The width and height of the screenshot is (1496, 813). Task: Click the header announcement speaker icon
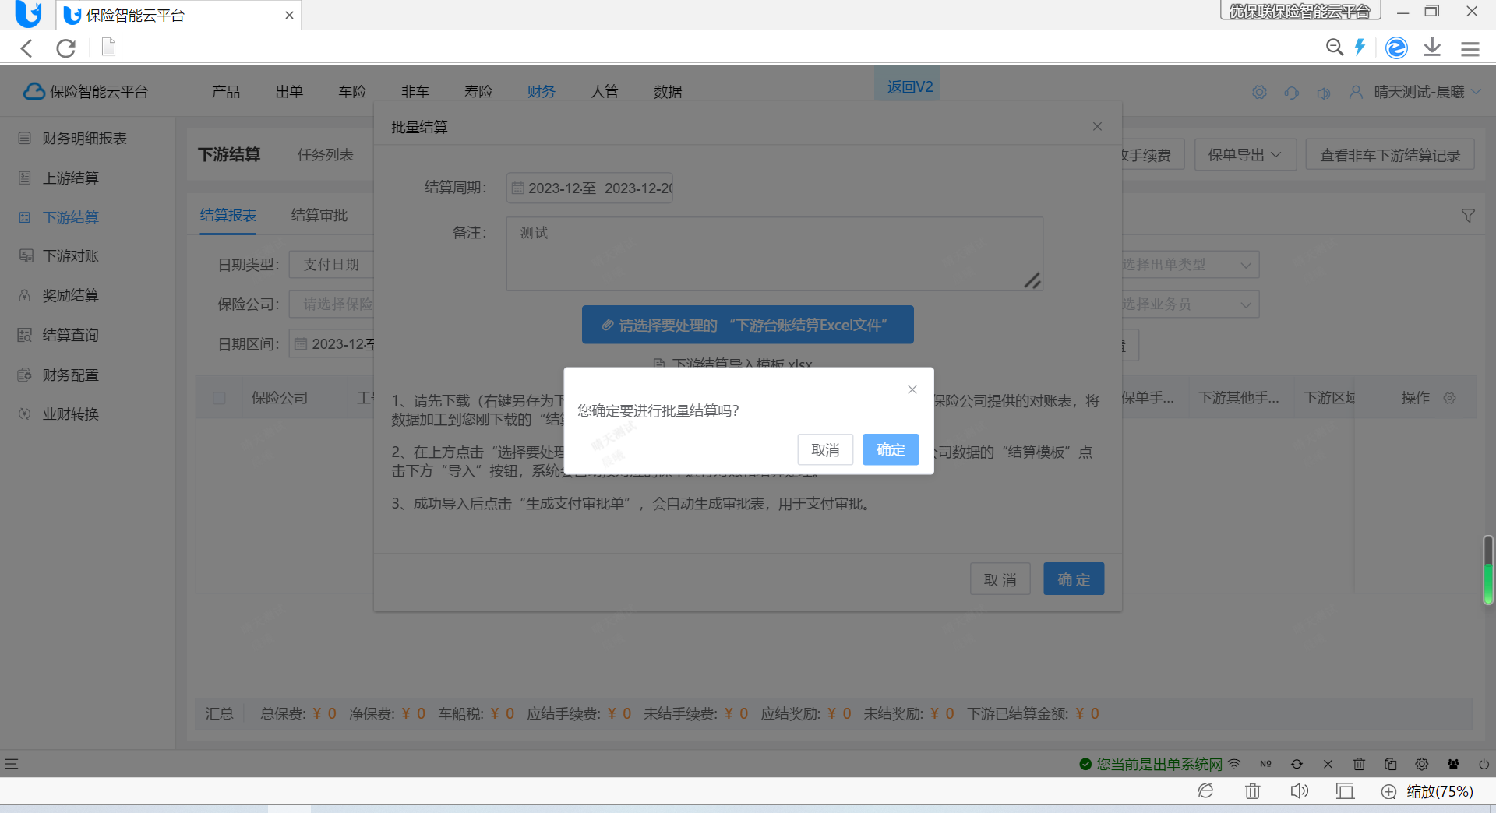pos(1324,93)
